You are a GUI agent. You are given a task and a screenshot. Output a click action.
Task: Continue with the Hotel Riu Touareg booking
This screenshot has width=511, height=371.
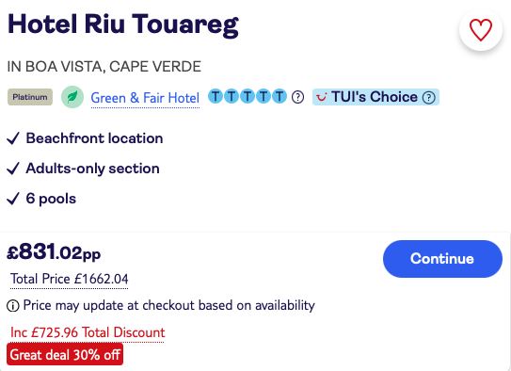442,259
